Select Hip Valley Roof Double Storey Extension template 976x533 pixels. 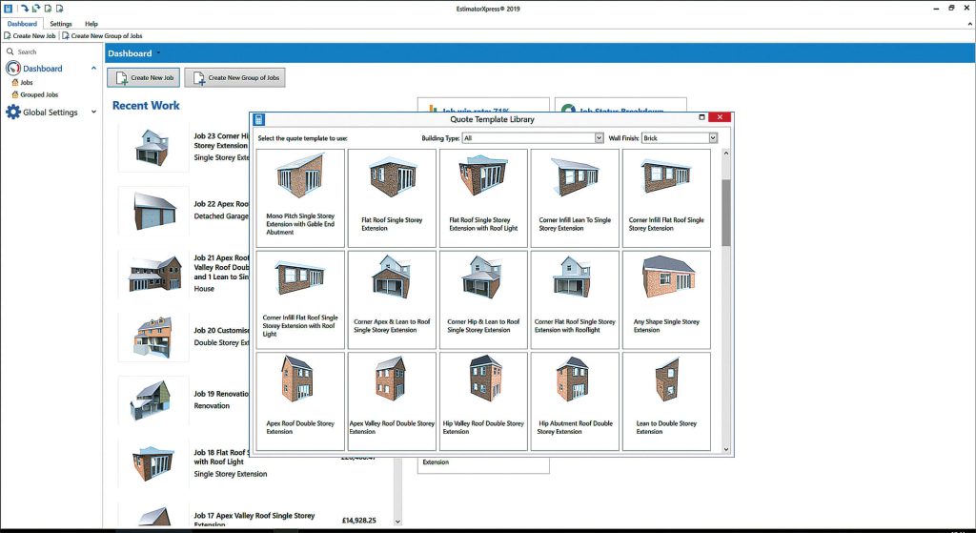pos(483,401)
